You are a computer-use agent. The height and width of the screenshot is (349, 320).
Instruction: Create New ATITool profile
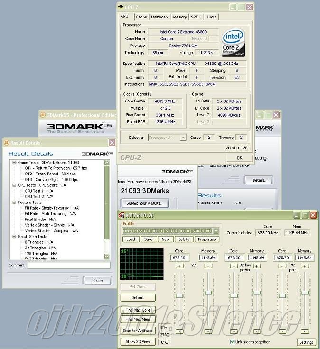[166, 239]
